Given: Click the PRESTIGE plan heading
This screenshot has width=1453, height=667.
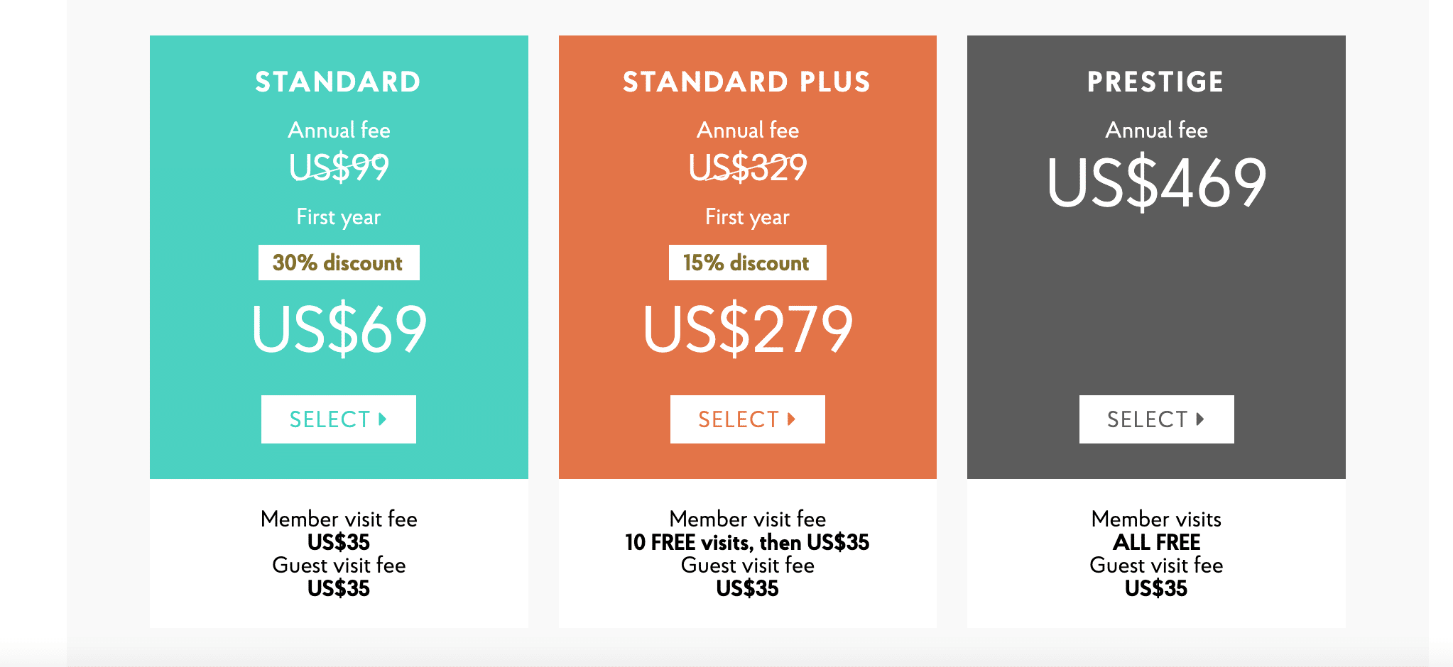Looking at the screenshot, I should [x=1156, y=82].
